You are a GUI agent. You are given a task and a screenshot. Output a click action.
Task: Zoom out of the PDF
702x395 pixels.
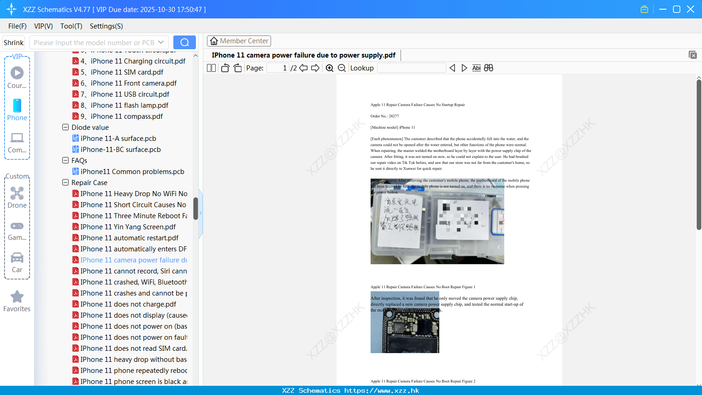pyautogui.click(x=342, y=68)
